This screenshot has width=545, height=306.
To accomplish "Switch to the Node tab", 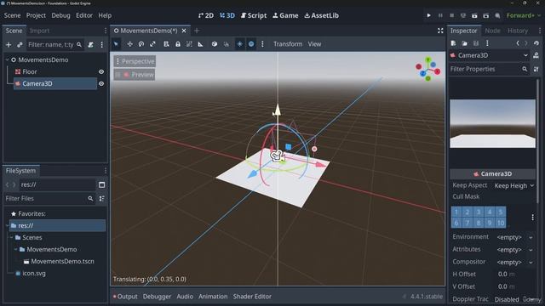I will click(x=492, y=31).
